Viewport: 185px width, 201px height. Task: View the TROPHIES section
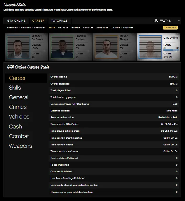click(128, 28)
